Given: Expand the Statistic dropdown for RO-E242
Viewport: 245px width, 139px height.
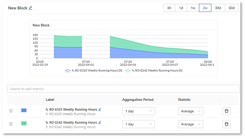Looking at the screenshot, I should [191, 124].
